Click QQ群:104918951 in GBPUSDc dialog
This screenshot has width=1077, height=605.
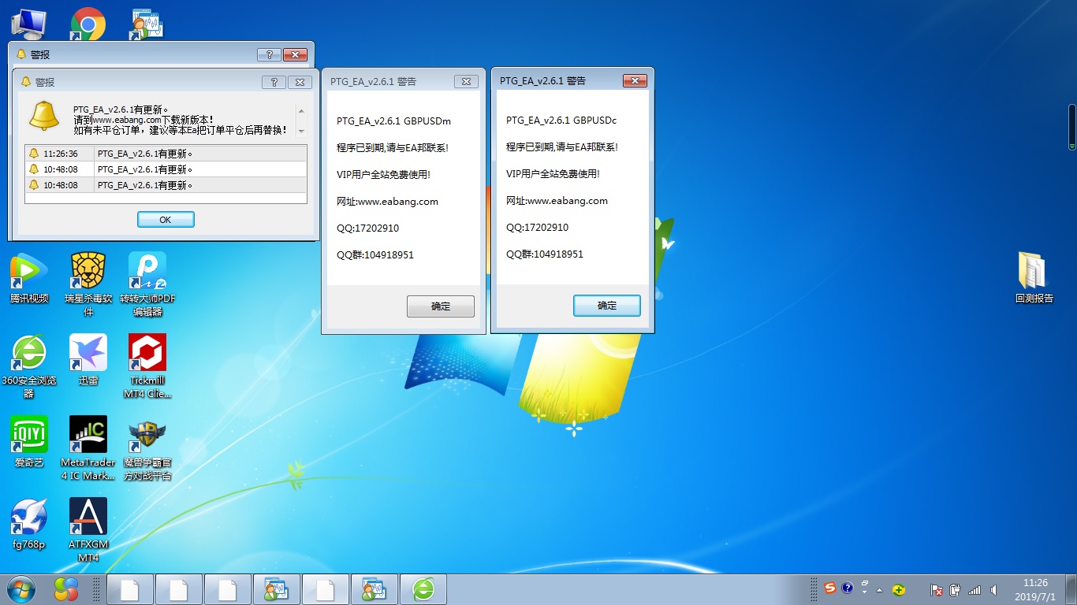(x=545, y=254)
